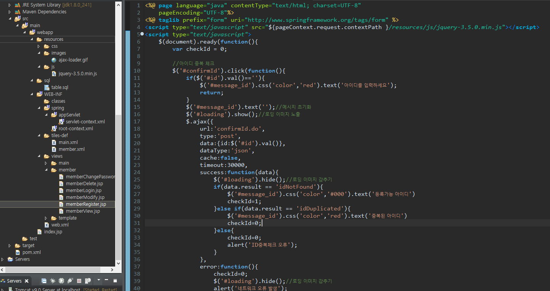The height and width of the screenshot is (291, 550).
Task: Select Tomcat v9.0 Server at localhost
Action: 48,290
